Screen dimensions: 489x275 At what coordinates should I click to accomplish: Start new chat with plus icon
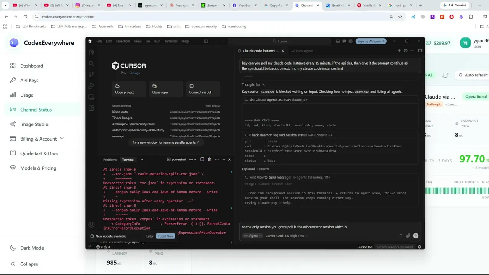(x=399, y=50)
